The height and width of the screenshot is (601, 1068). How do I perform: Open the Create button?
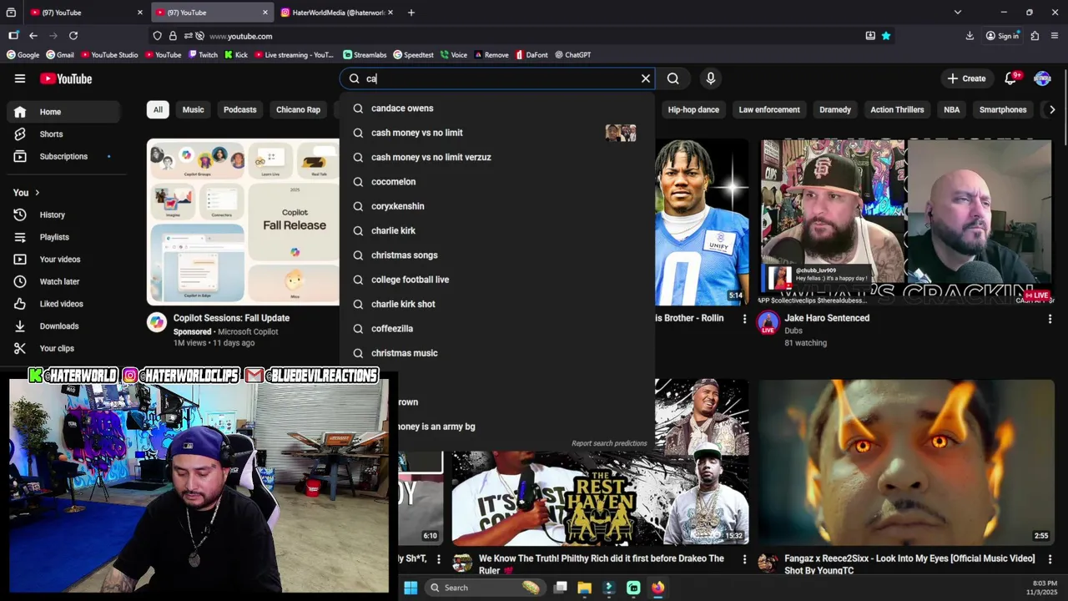(x=966, y=78)
